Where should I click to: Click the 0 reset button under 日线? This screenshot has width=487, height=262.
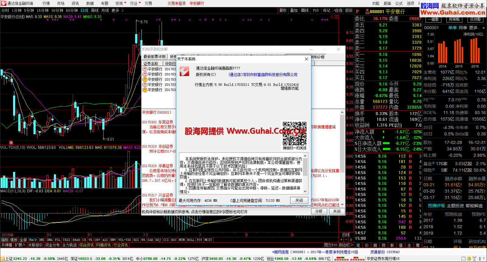(x=351, y=240)
